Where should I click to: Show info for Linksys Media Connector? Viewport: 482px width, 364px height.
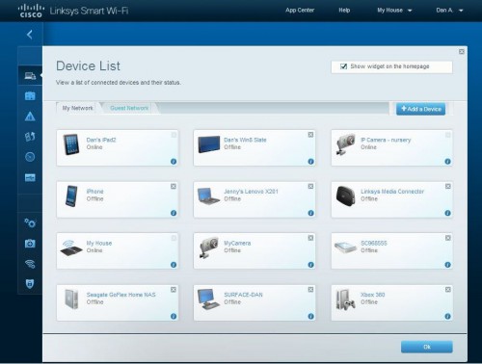(x=447, y=213)
